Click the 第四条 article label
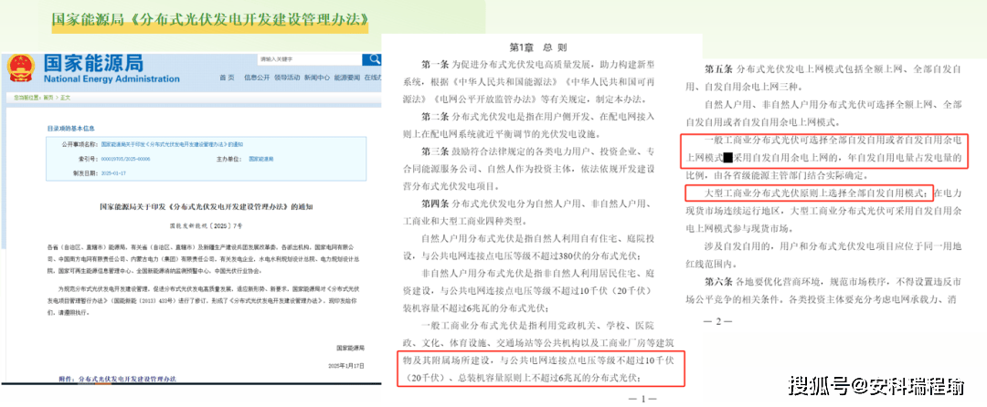Viewport: 987px width, 407px height. [x=435, y=203]
